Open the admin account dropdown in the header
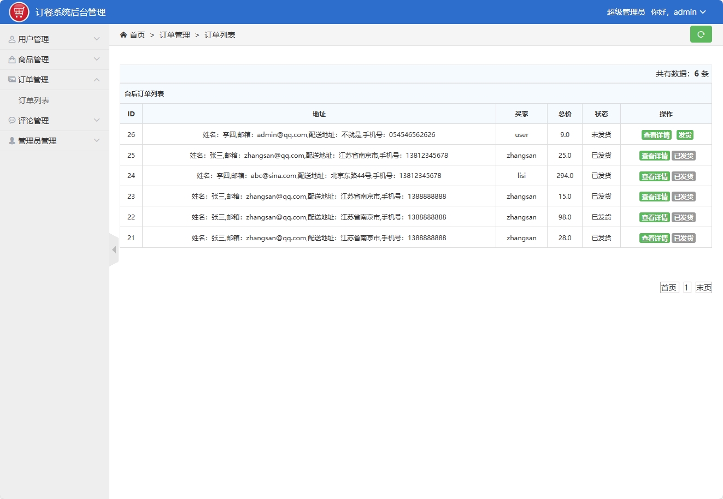The image size is (723, 499). [685, 11]
